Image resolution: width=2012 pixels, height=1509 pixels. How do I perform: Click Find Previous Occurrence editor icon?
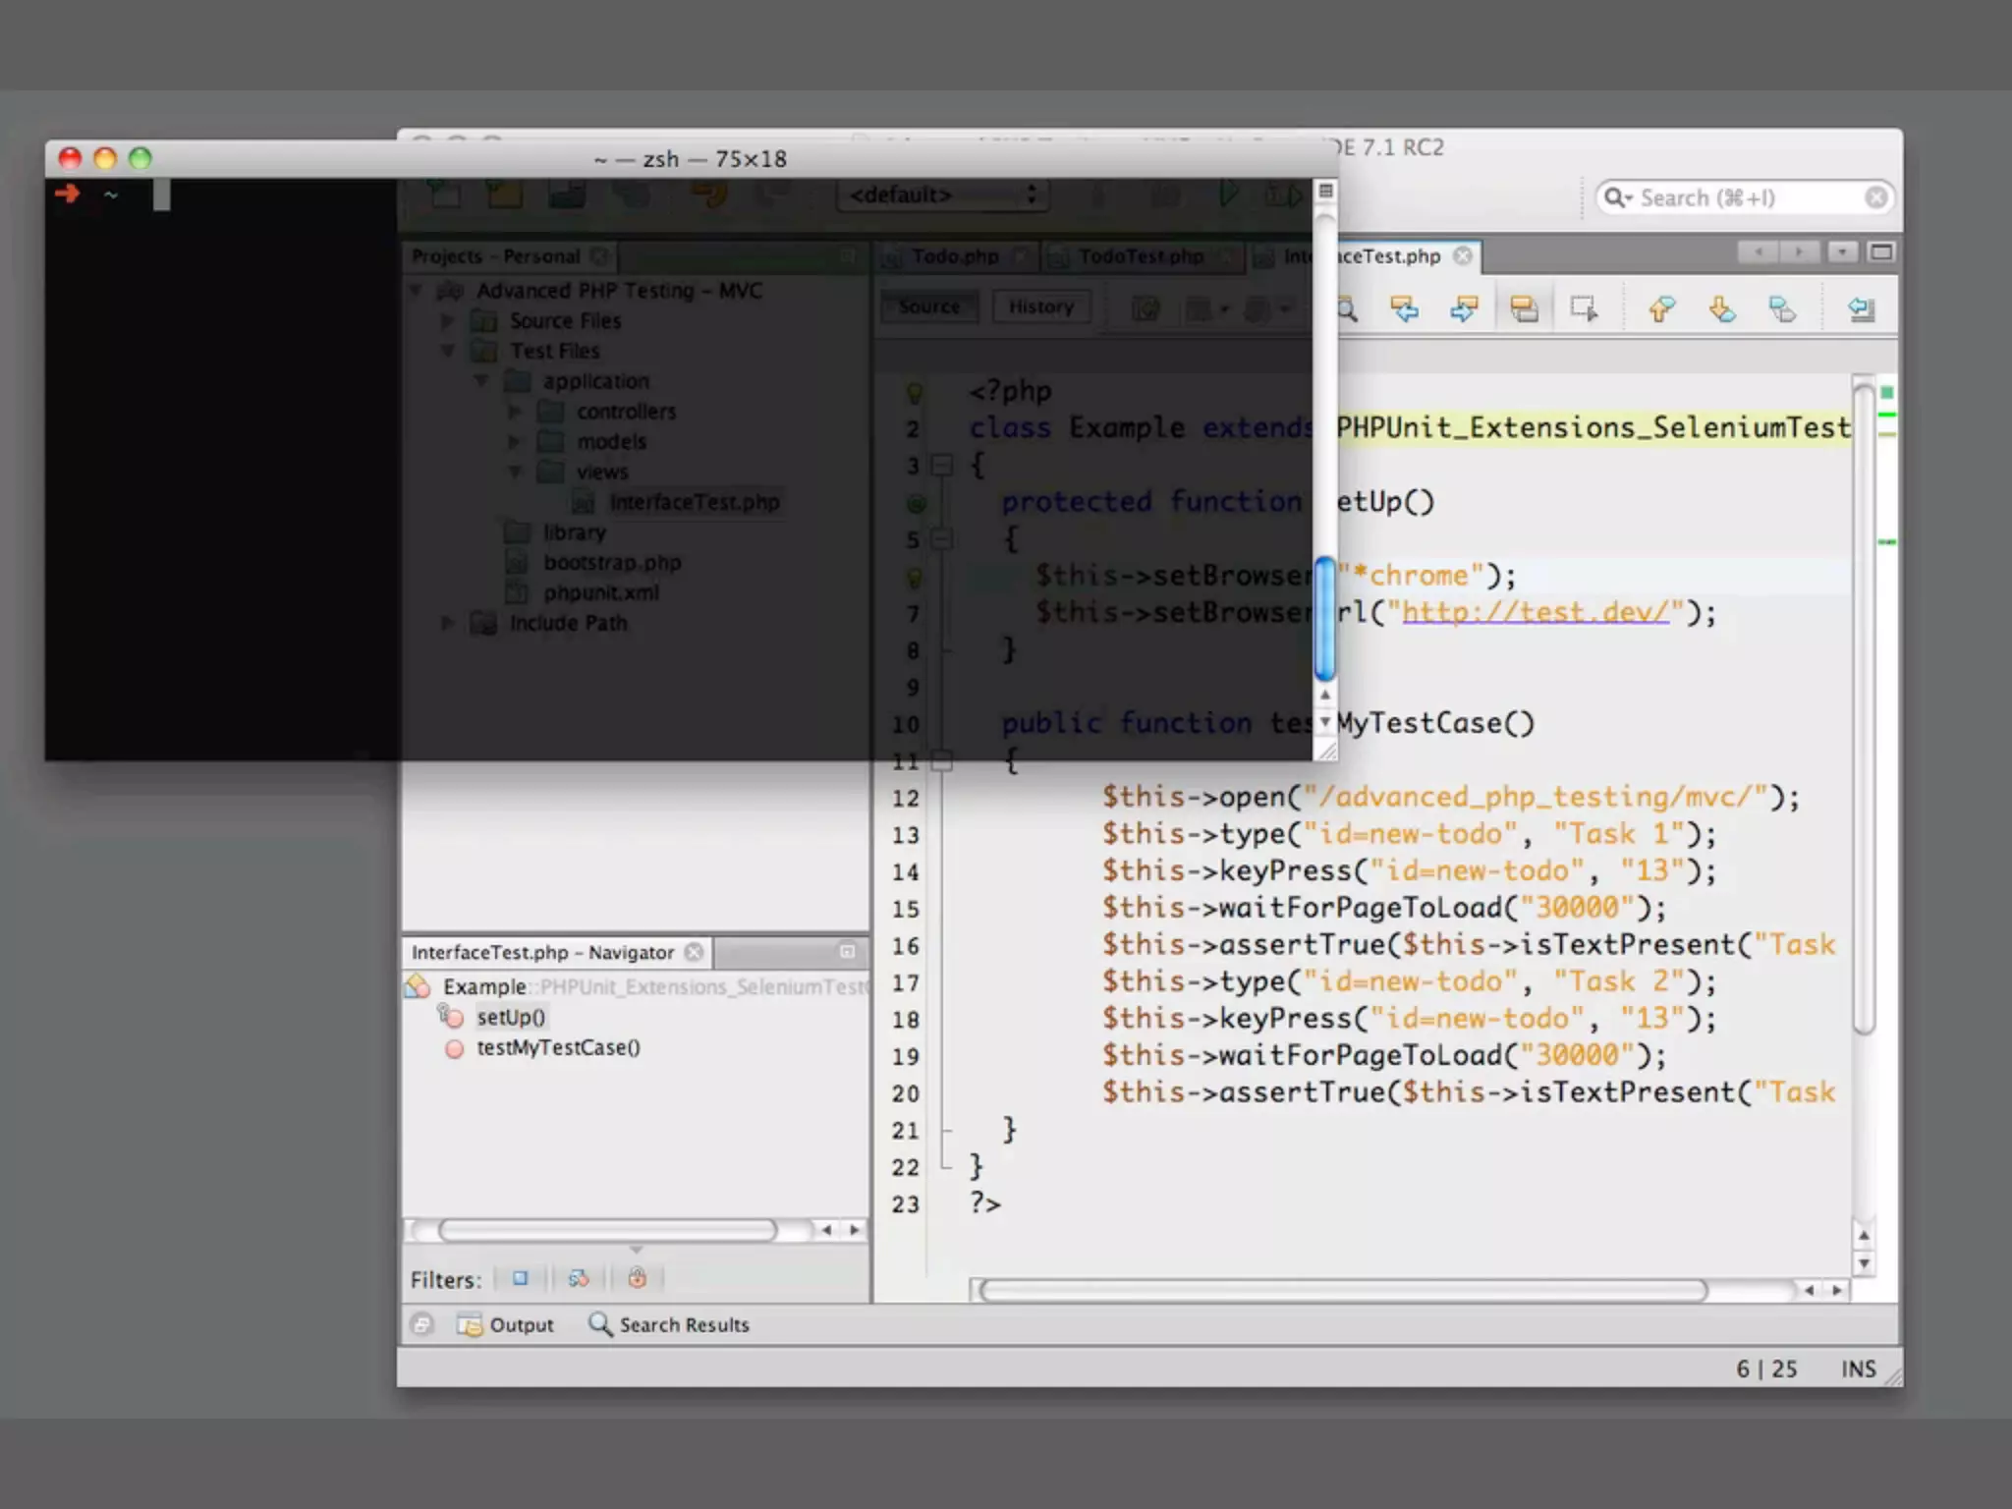[1405, 309]
